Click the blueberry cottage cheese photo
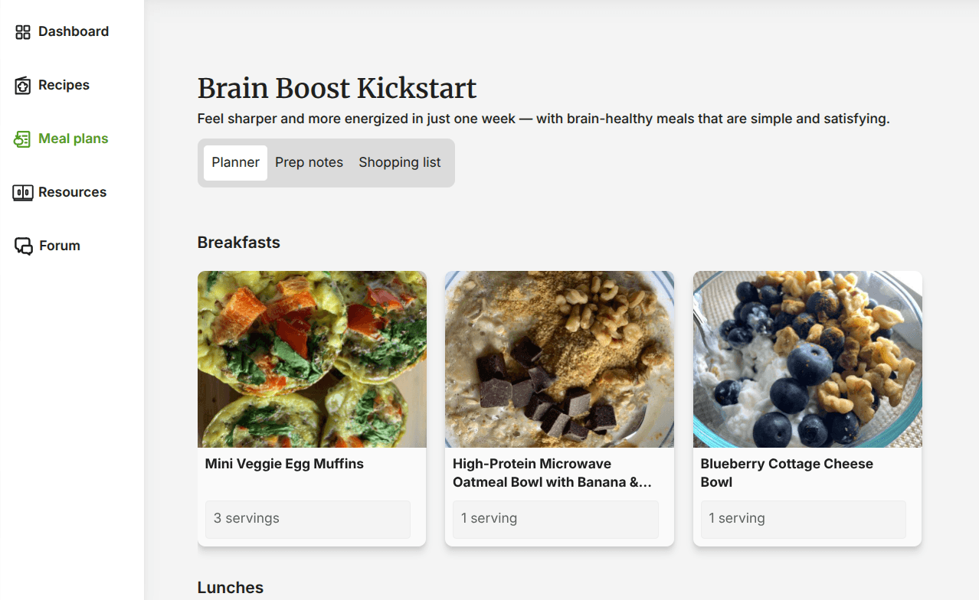 click(x=807, y=358)
